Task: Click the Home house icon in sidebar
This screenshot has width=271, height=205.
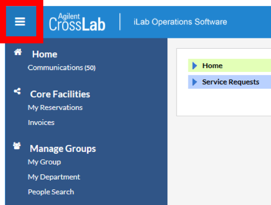Action: point(18,52)
